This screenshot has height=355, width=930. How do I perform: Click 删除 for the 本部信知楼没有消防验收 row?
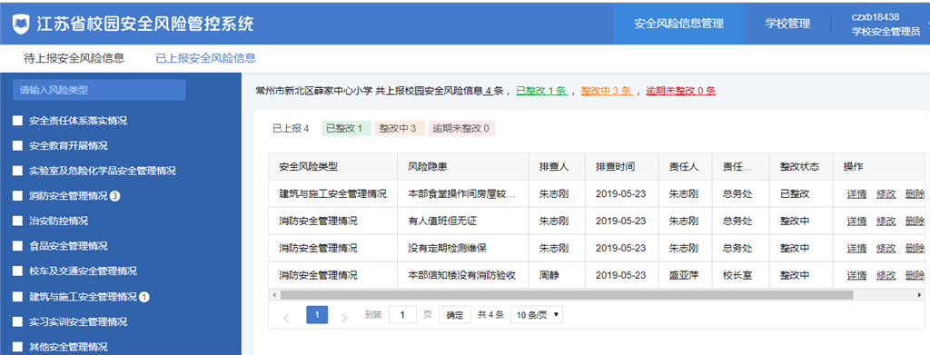click(915, 275)
